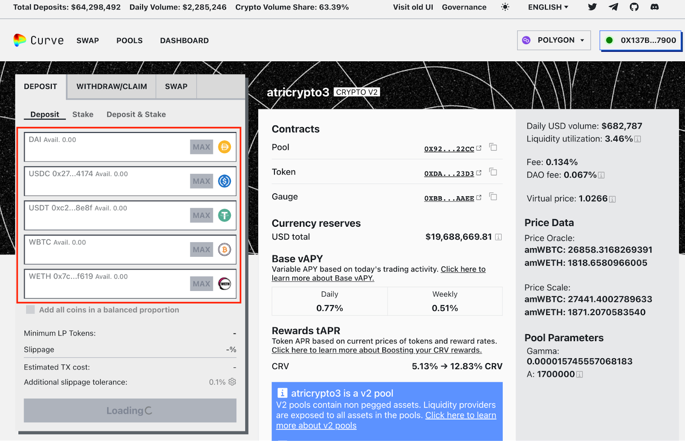Click MAX for WBTC
Screen dimensions: 685x441
click(x=202, y=249)
